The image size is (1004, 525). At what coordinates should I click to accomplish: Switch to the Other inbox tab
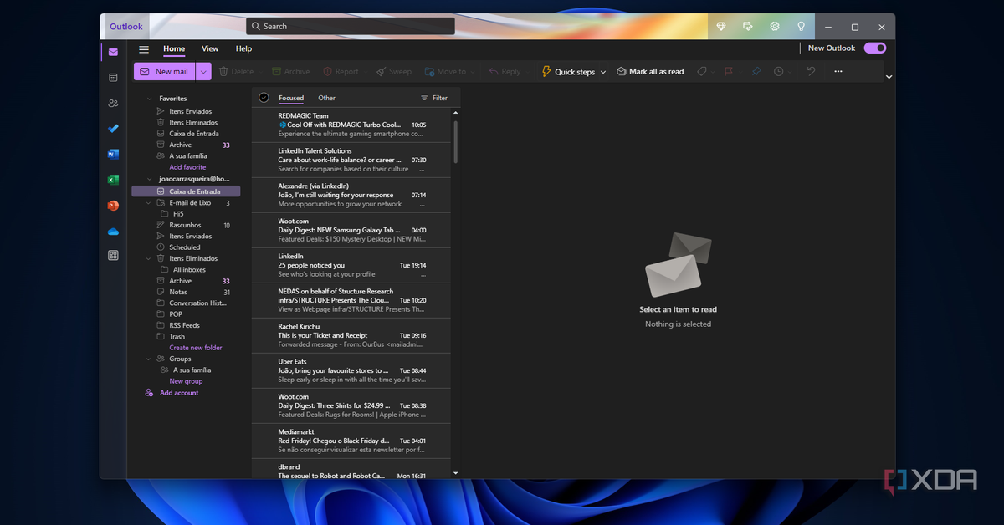click(x=326, y=98)
